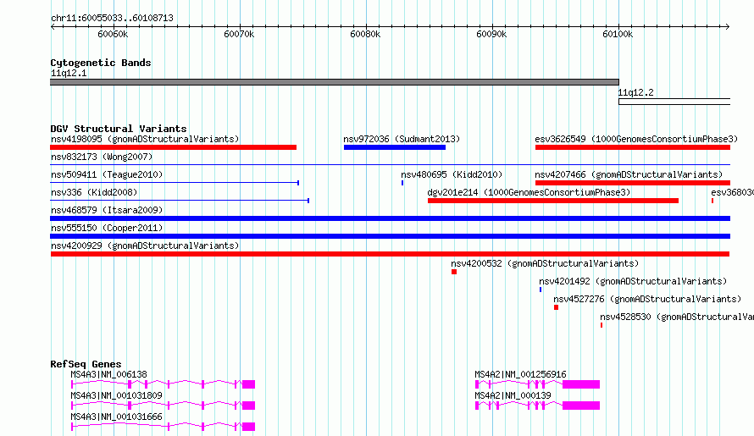
Task: Click the small blue nsv480695 marker
Action: point(402,183)
